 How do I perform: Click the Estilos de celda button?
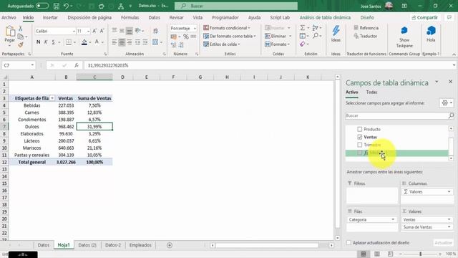222,44
